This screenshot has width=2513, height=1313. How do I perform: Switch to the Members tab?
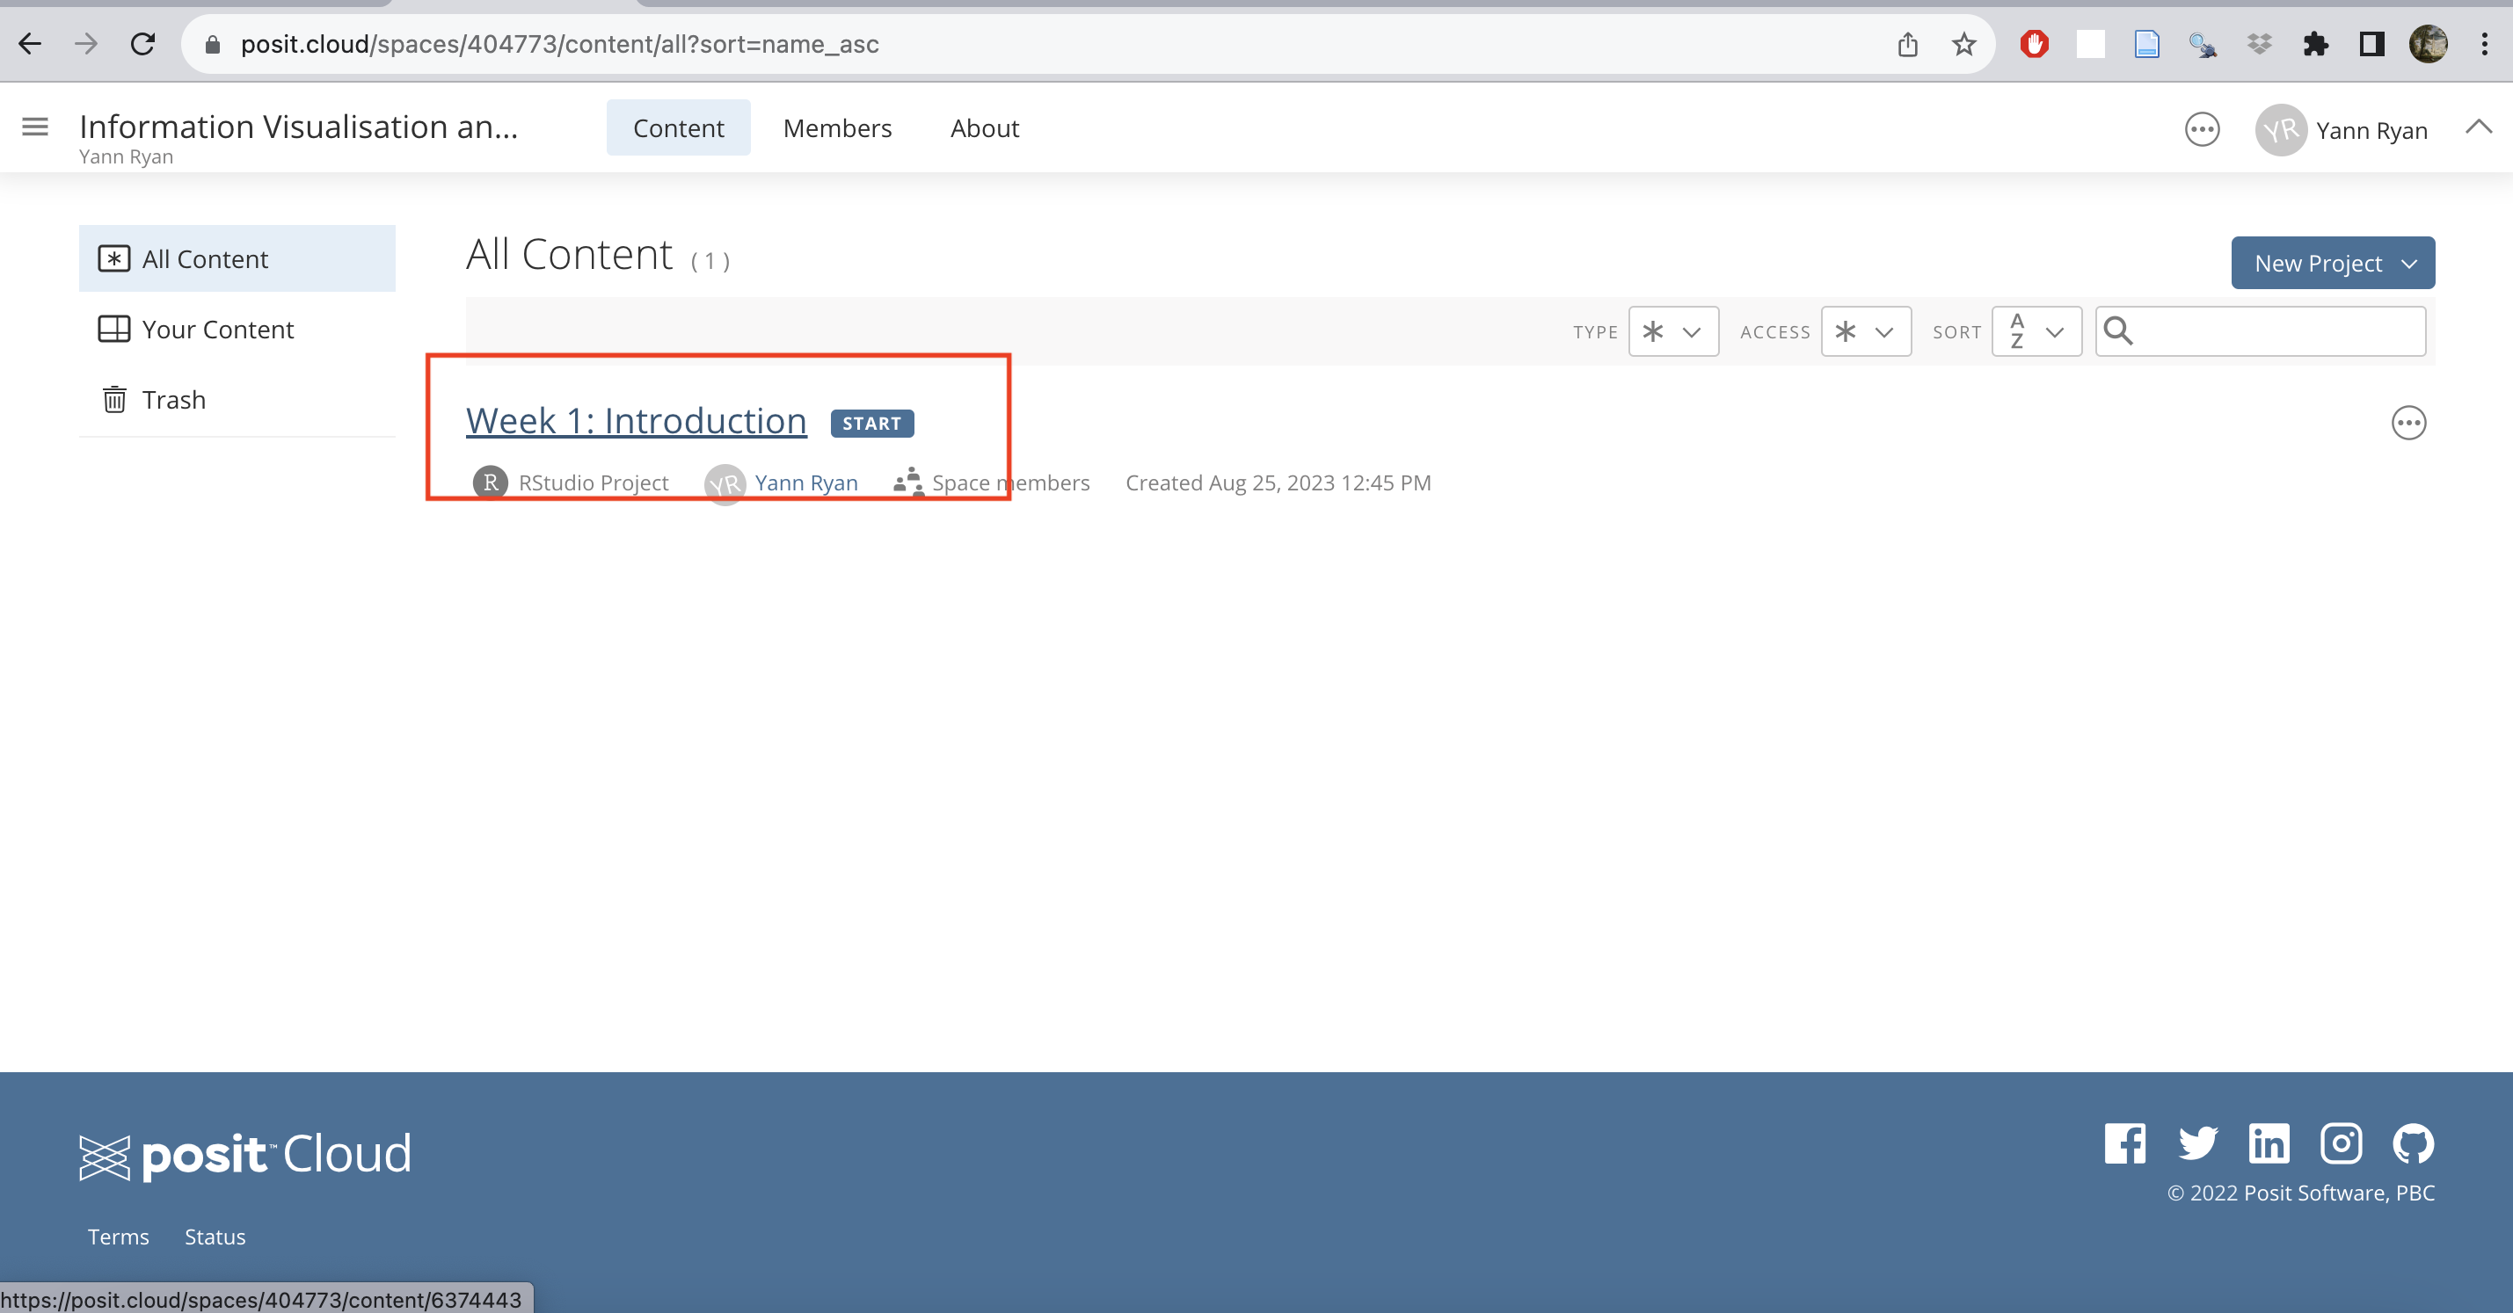837,127
